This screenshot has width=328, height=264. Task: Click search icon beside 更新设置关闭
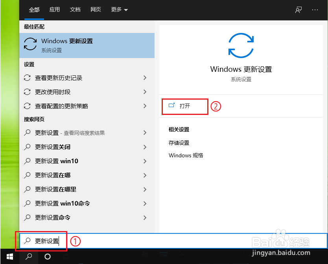pyautogui.click(x=27, y=147)
